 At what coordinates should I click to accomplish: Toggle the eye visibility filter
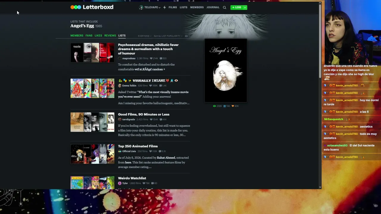tap(186, 36)
